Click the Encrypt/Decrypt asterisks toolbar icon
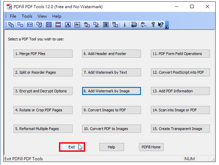Screen dimensions: 219x165 (30, 25)
